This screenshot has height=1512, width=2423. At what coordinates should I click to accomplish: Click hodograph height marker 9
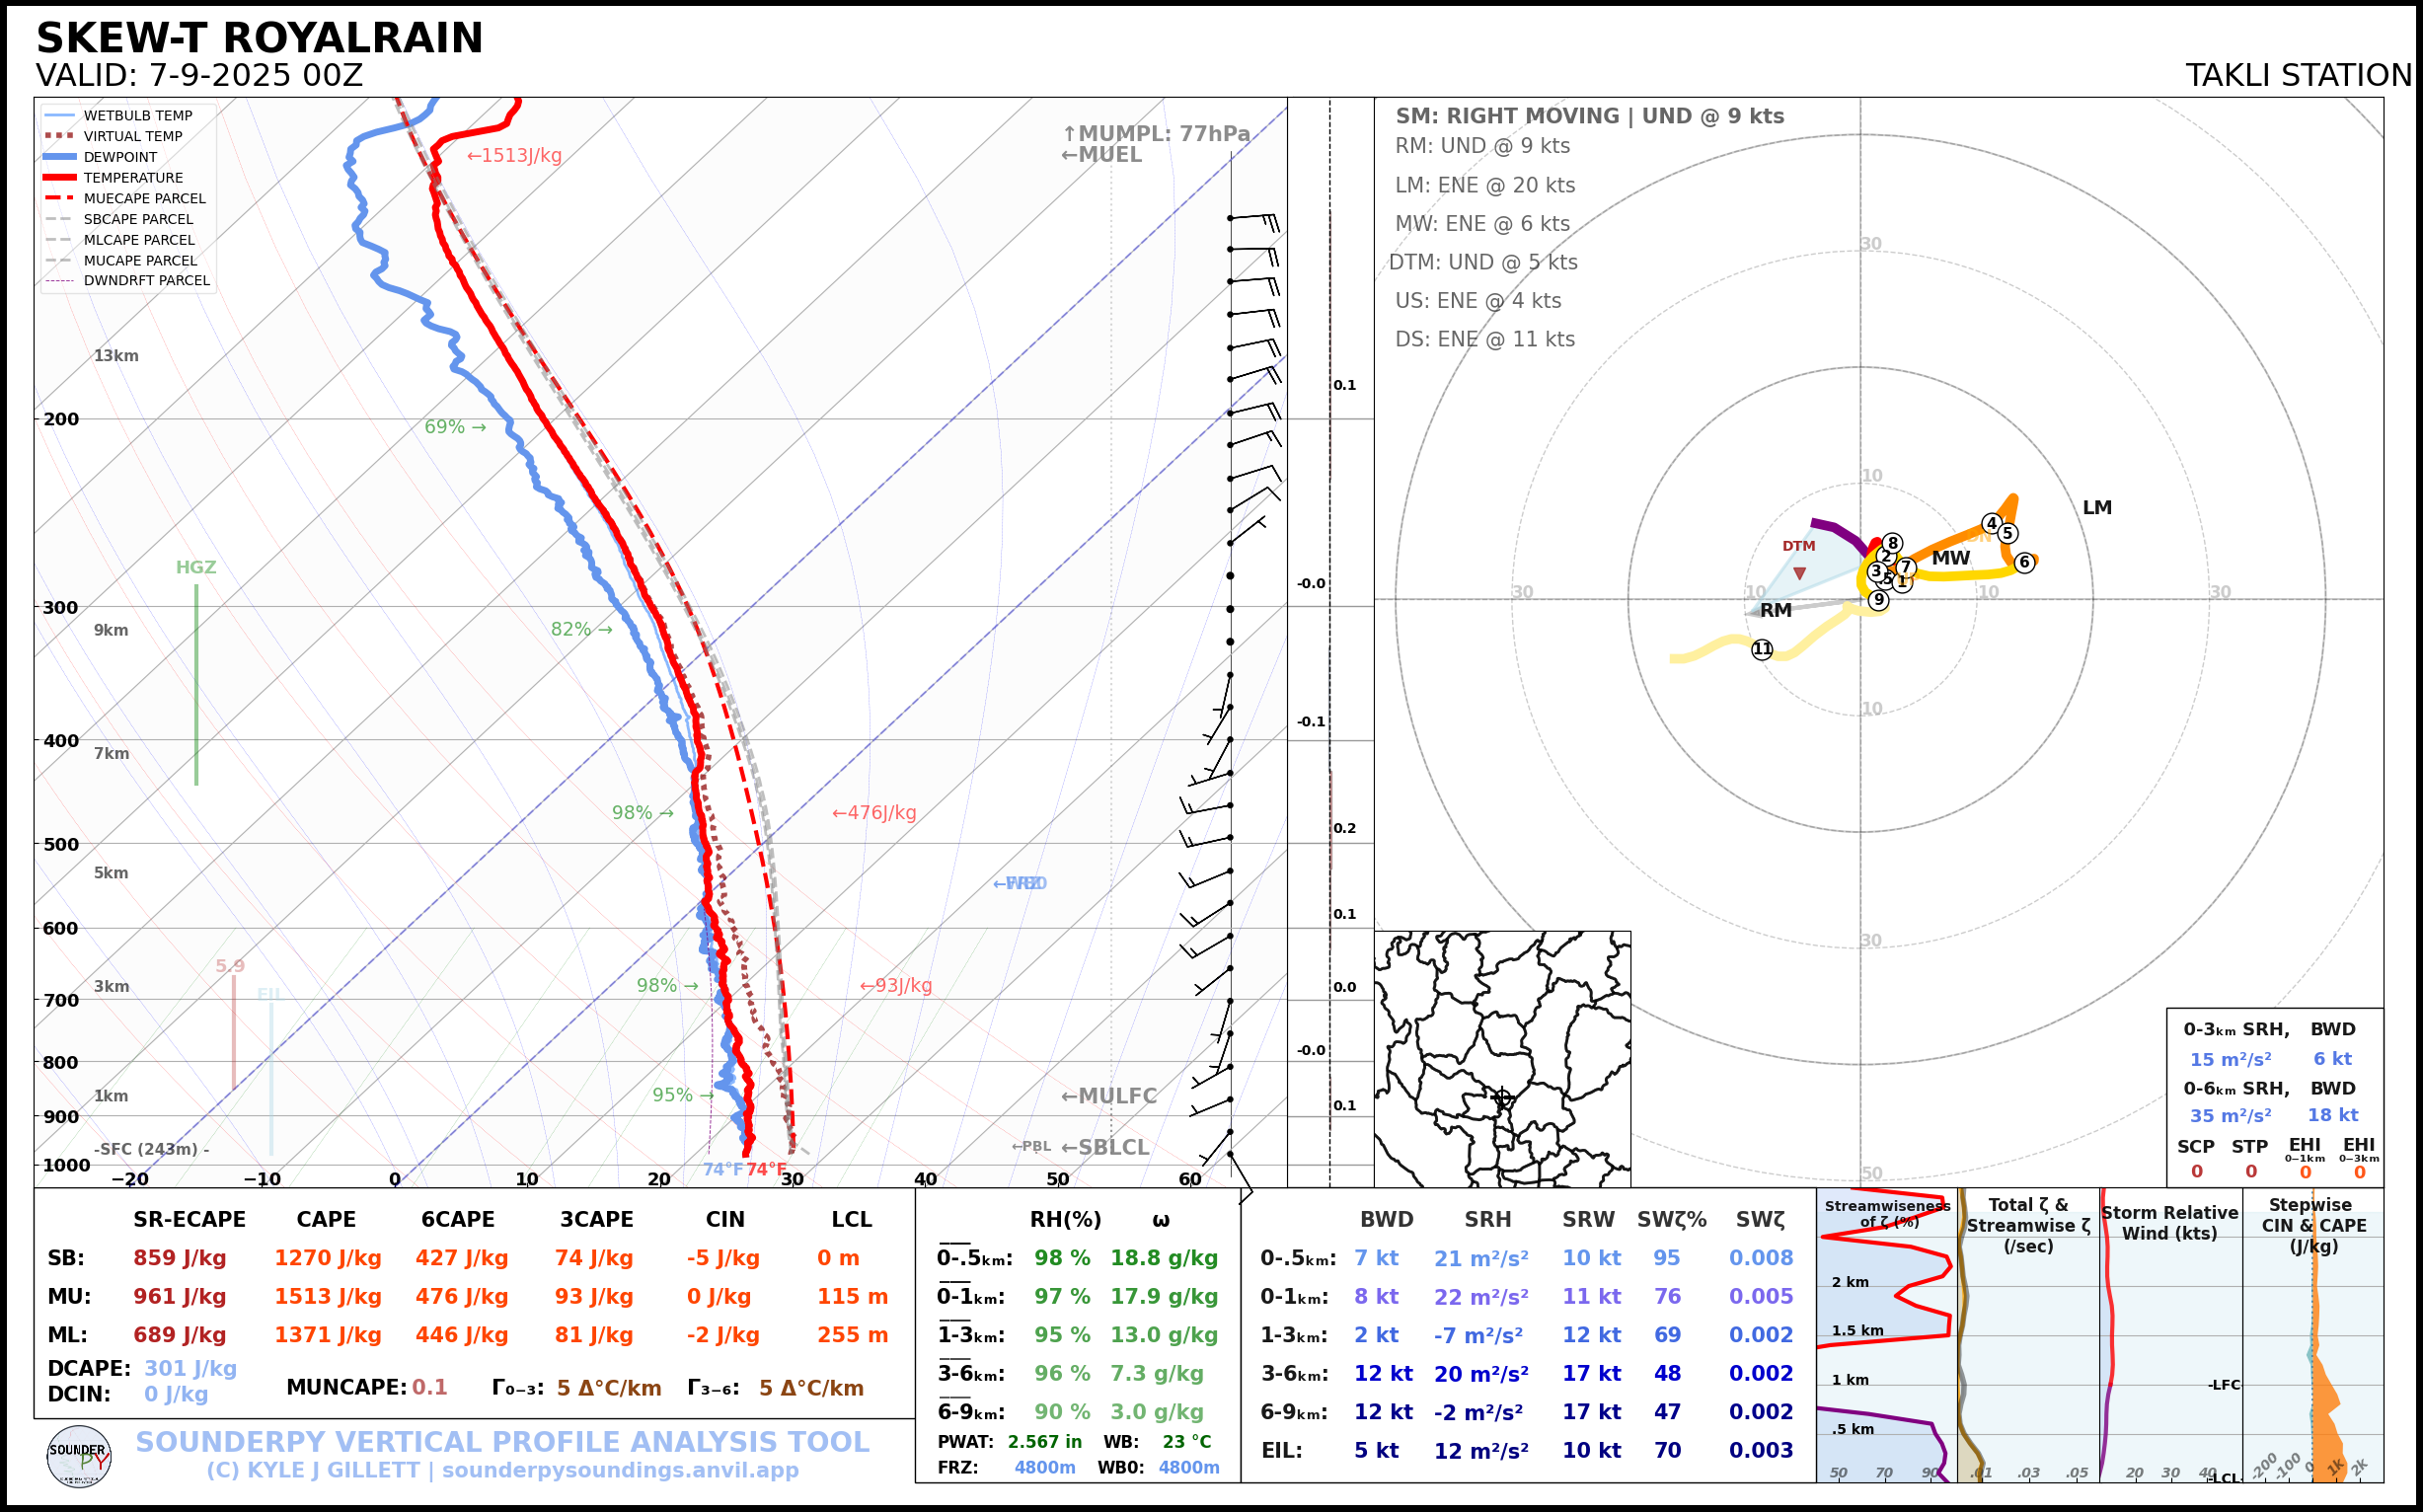click(x=1878, y=600)
